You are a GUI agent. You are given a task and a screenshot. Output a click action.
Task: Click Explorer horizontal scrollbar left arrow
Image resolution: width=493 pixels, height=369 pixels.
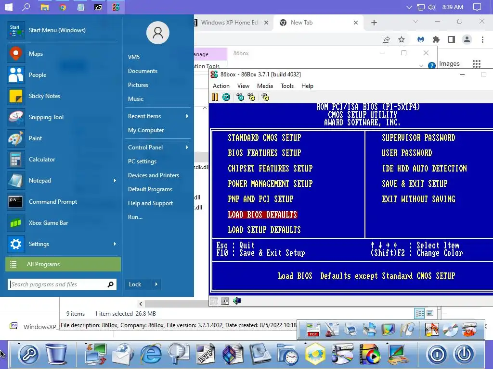point(141,304)
